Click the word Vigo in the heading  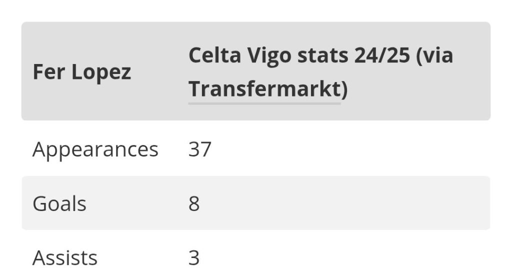pos(269,56)
